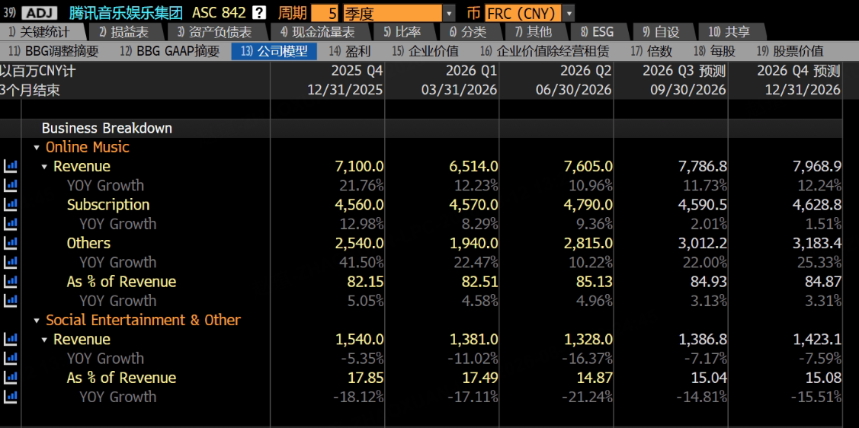Open chart icon for Subscription YOY Growth

(x=11, y=224)
